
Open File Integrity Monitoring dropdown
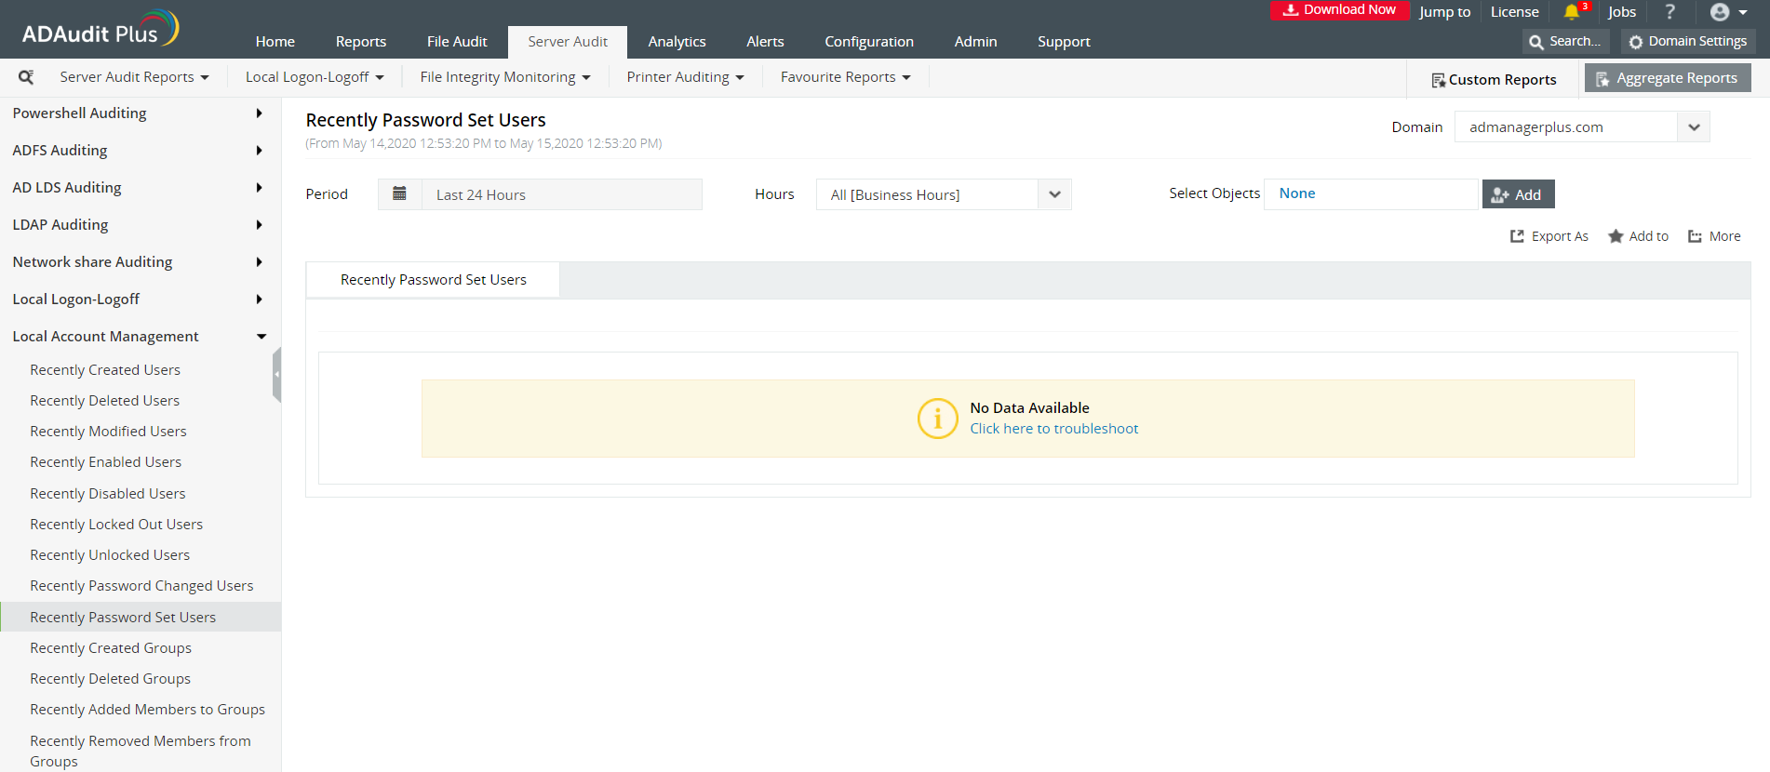pyautogui.click(x=505, y=77)
